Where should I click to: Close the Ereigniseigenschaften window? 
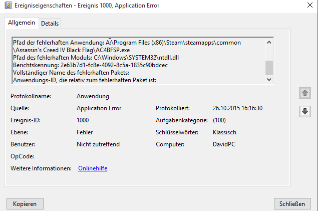point(309,6)
